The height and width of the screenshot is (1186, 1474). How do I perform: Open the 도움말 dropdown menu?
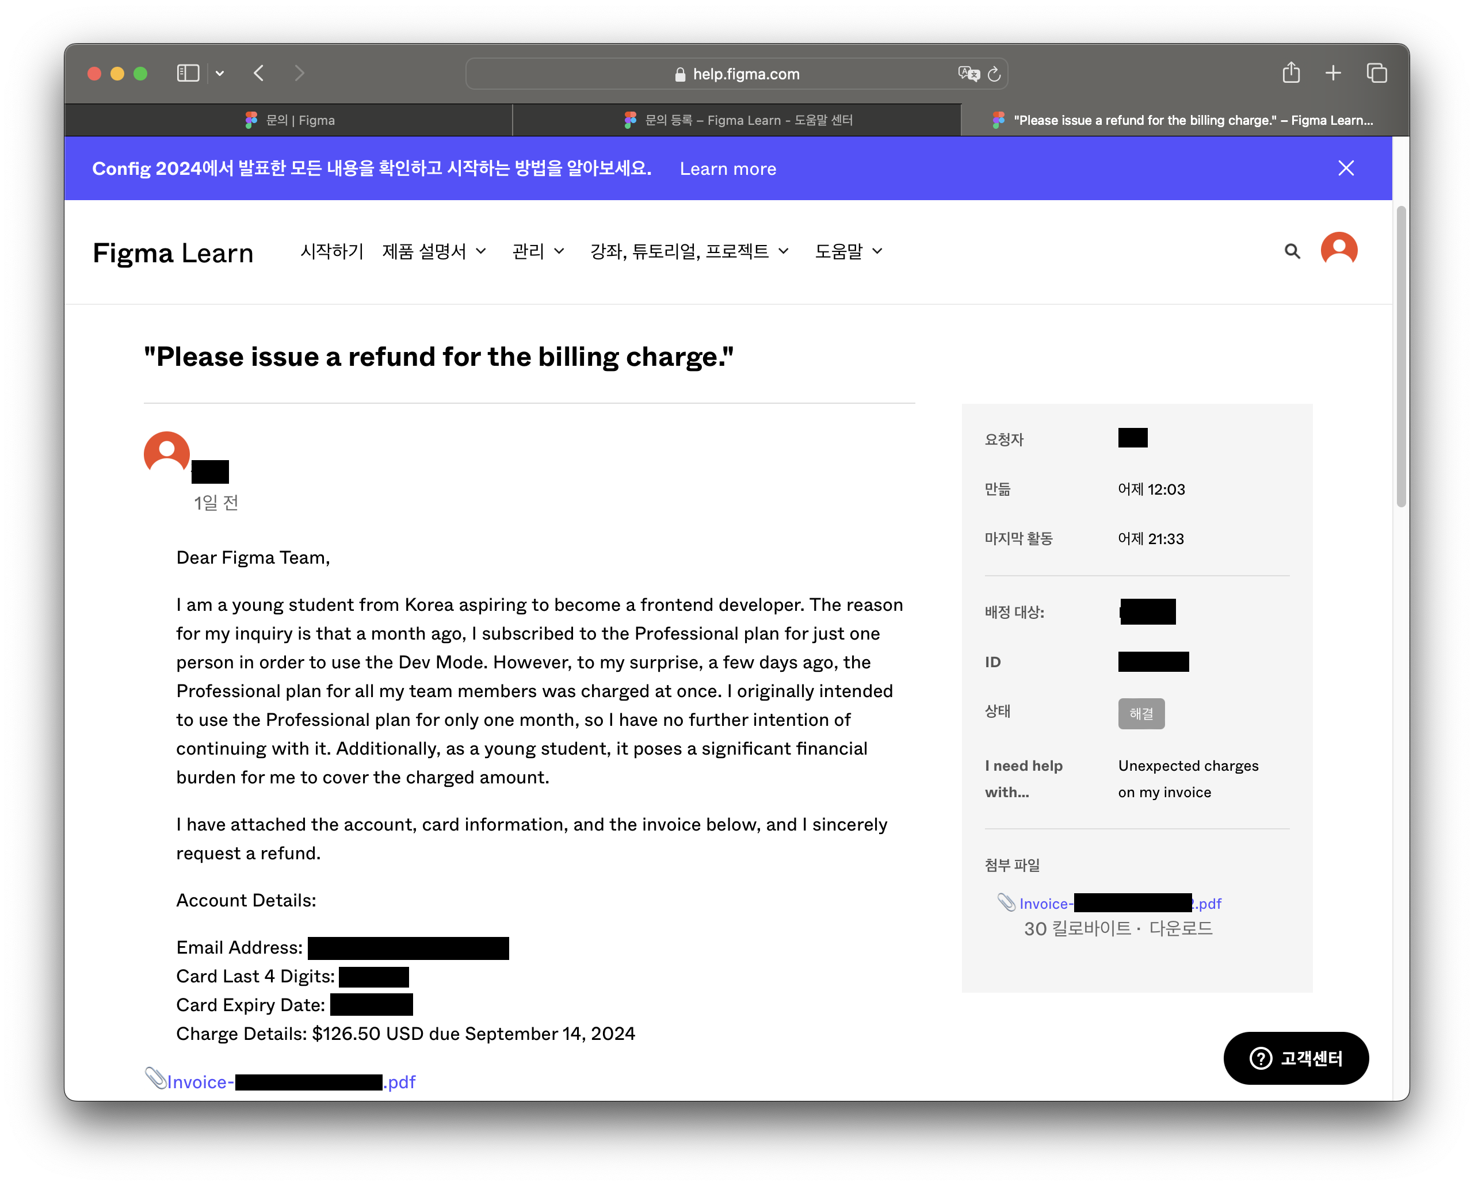[849, 251]
